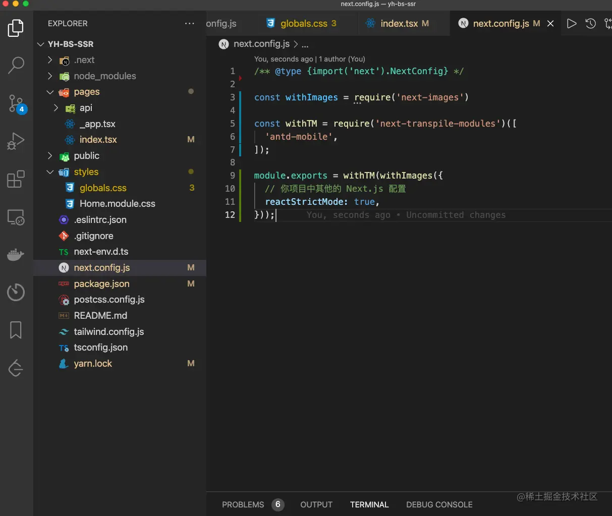Image resolution: width=612 pixels, height=516 pixels.
Task: Open the PROBLEMS panel showing 6 issues
Action: tap(243, 504)
